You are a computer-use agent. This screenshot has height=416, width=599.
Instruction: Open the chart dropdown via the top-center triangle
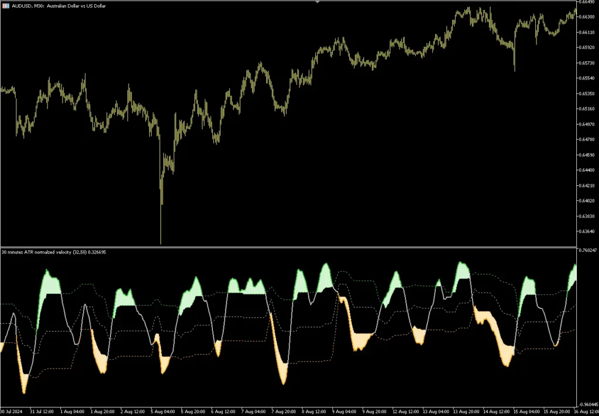(x=318, y=2)
